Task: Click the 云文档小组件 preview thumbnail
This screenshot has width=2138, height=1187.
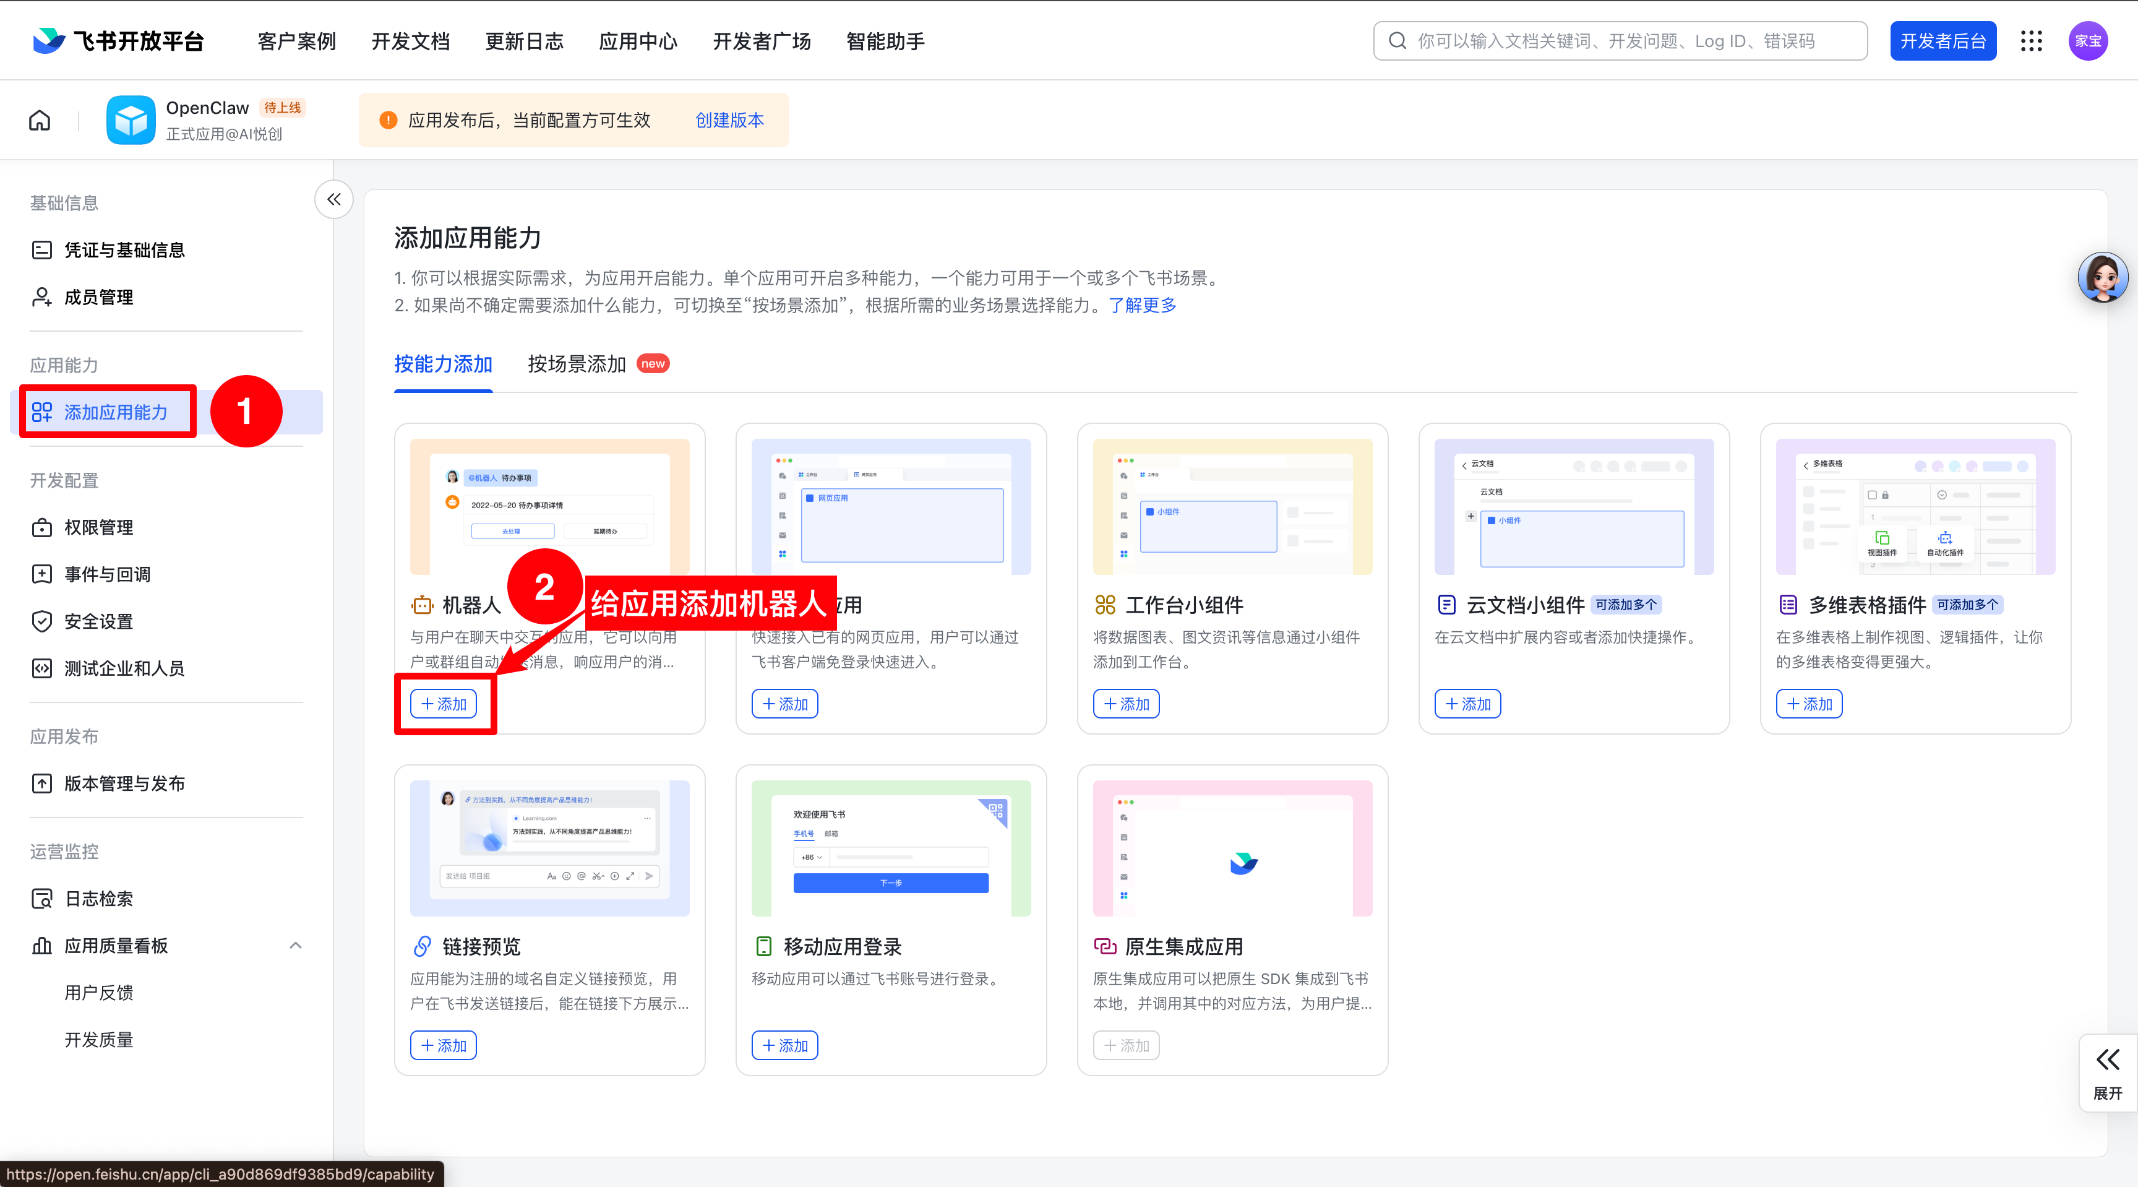Action: [x=1574, y=506]
